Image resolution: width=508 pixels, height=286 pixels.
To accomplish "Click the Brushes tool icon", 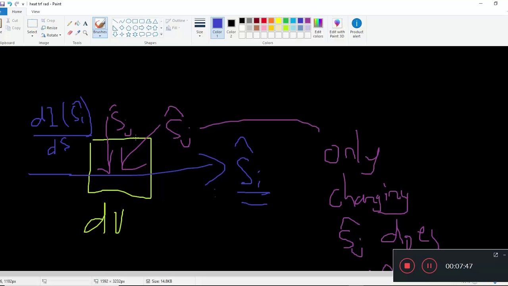I will 100,23.
